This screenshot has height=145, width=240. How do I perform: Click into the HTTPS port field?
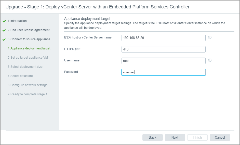click(163, 49)
